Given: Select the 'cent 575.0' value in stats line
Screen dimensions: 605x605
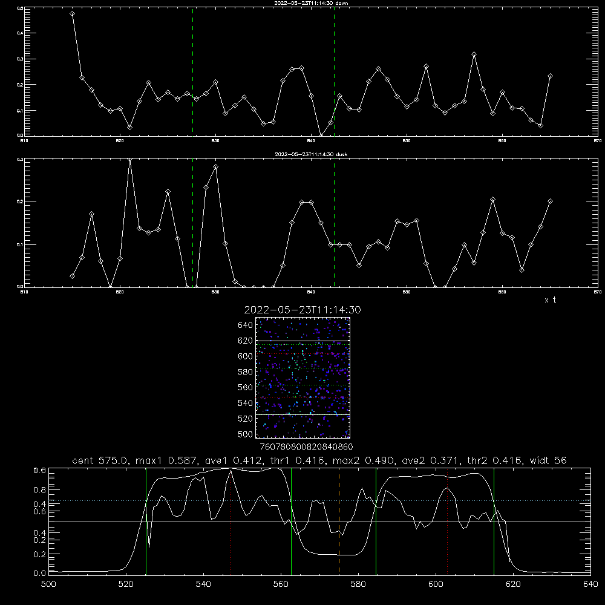Looking at the screenshot, I should pyautogui.click(x=100, y=460).
